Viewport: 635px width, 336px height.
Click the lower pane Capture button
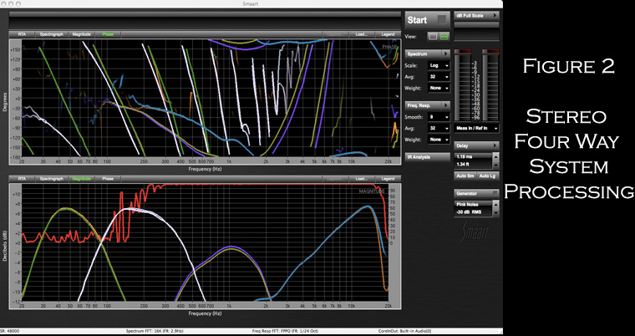coord(335,179)
